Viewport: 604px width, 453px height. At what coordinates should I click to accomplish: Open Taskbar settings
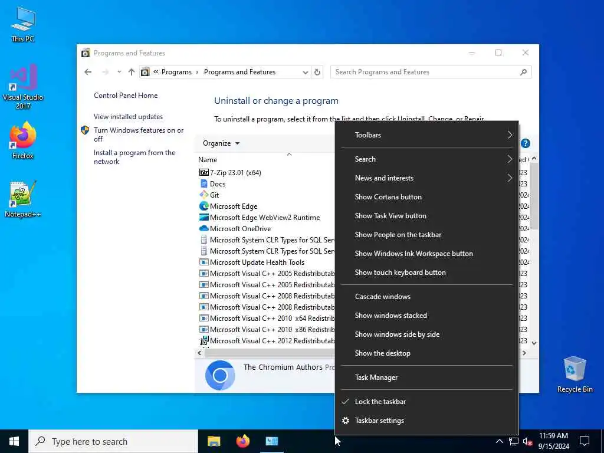[x=427, y=420]
